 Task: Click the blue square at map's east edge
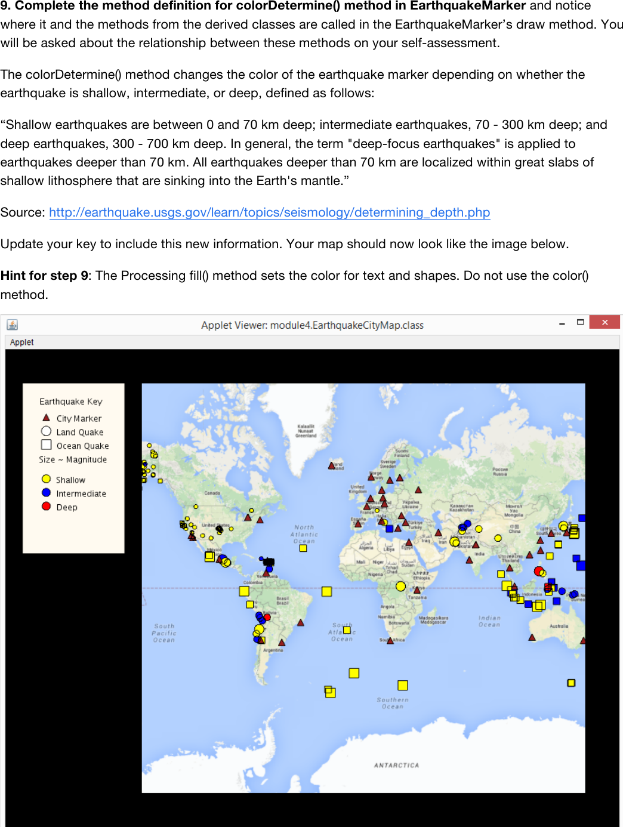[x=581, y=565]
